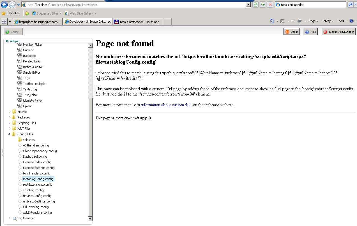Open the Tools menu dropdown

pyautogui.click(x=342, y=21)
